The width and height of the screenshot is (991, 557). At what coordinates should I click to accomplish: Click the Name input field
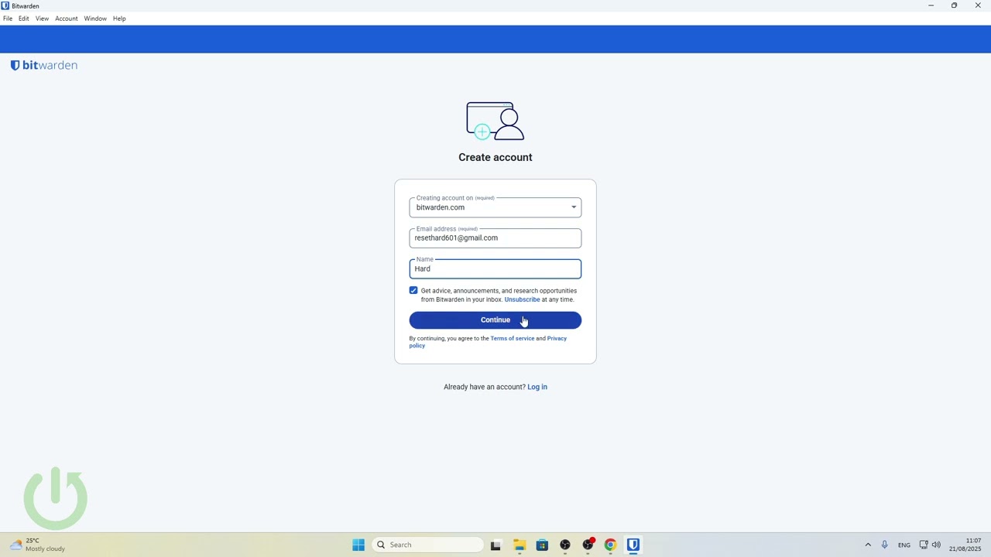(x=495, y=269)
